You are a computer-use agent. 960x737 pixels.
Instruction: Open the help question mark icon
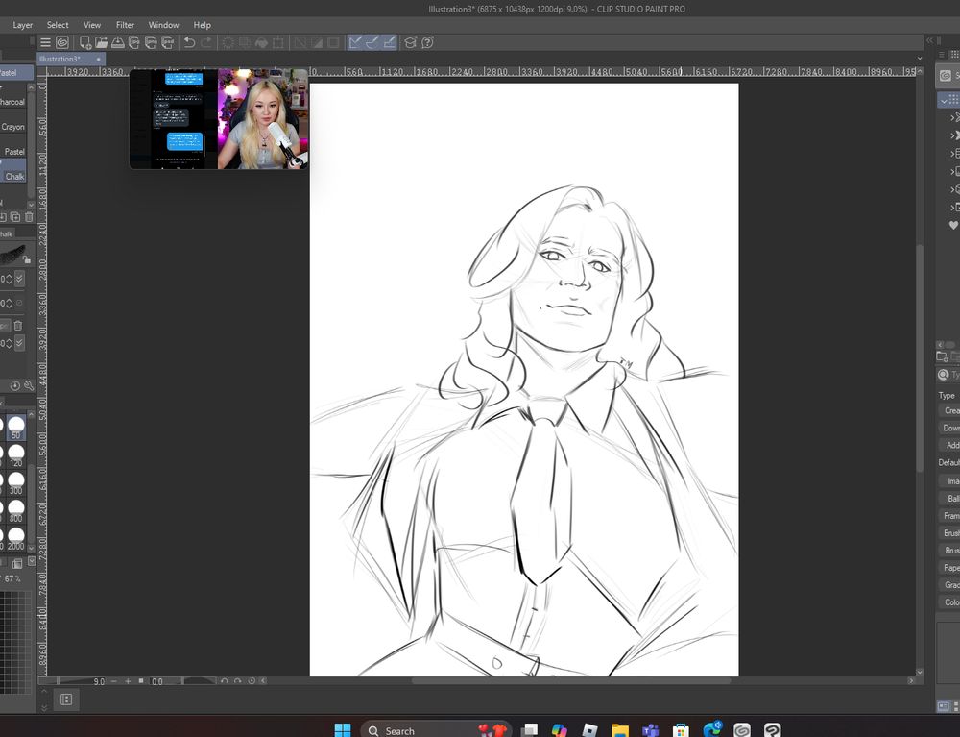point(427,42)
